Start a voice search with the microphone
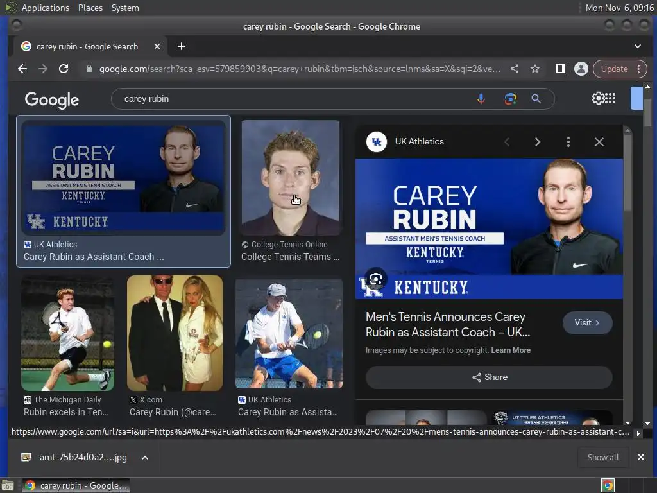Screen dimensions: 657x493 [x=481, y=99]
